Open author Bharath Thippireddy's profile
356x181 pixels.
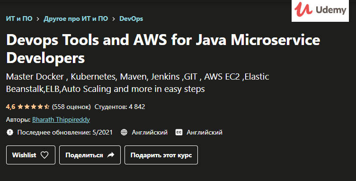[x=61, y=119]
